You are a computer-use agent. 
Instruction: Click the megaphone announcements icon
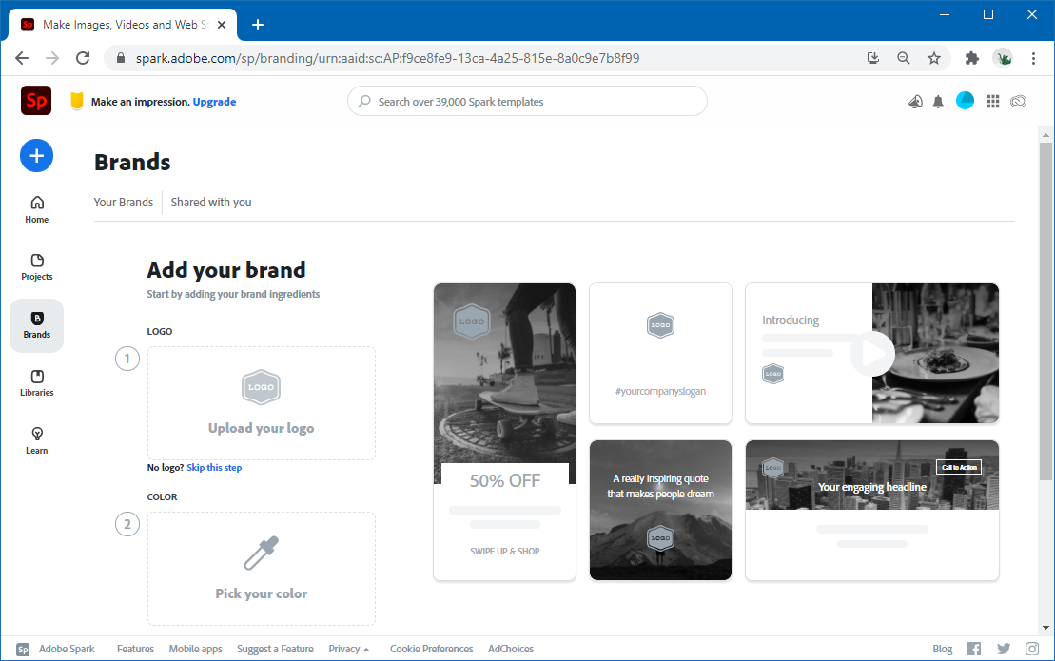915,102
